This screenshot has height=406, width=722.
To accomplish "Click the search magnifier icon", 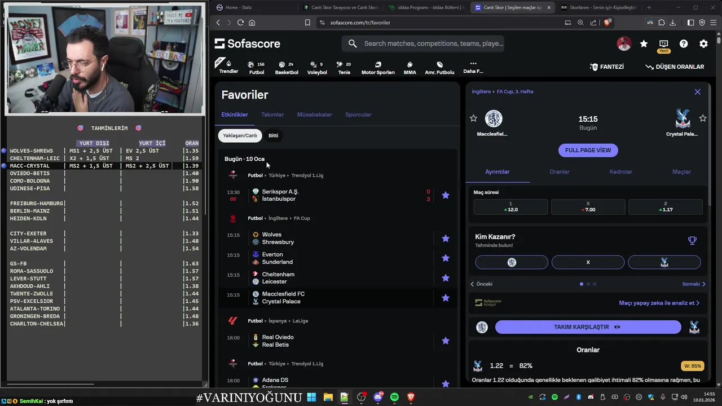I will [x=353, y=43].
